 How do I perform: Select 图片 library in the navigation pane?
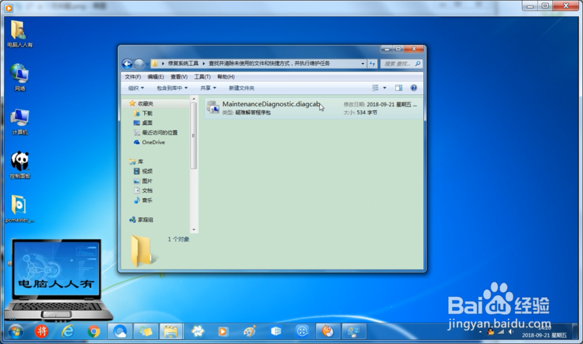click(147, 181)
